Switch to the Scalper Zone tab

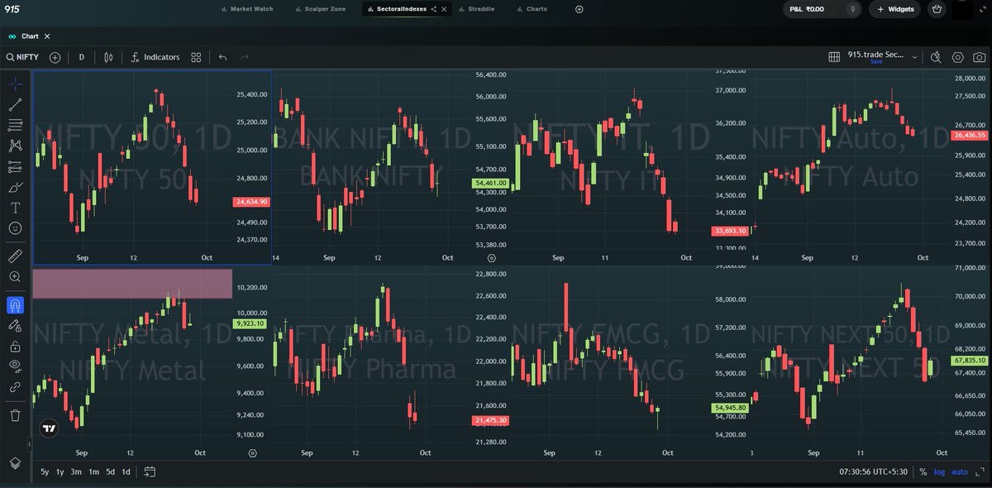point(322,9)
